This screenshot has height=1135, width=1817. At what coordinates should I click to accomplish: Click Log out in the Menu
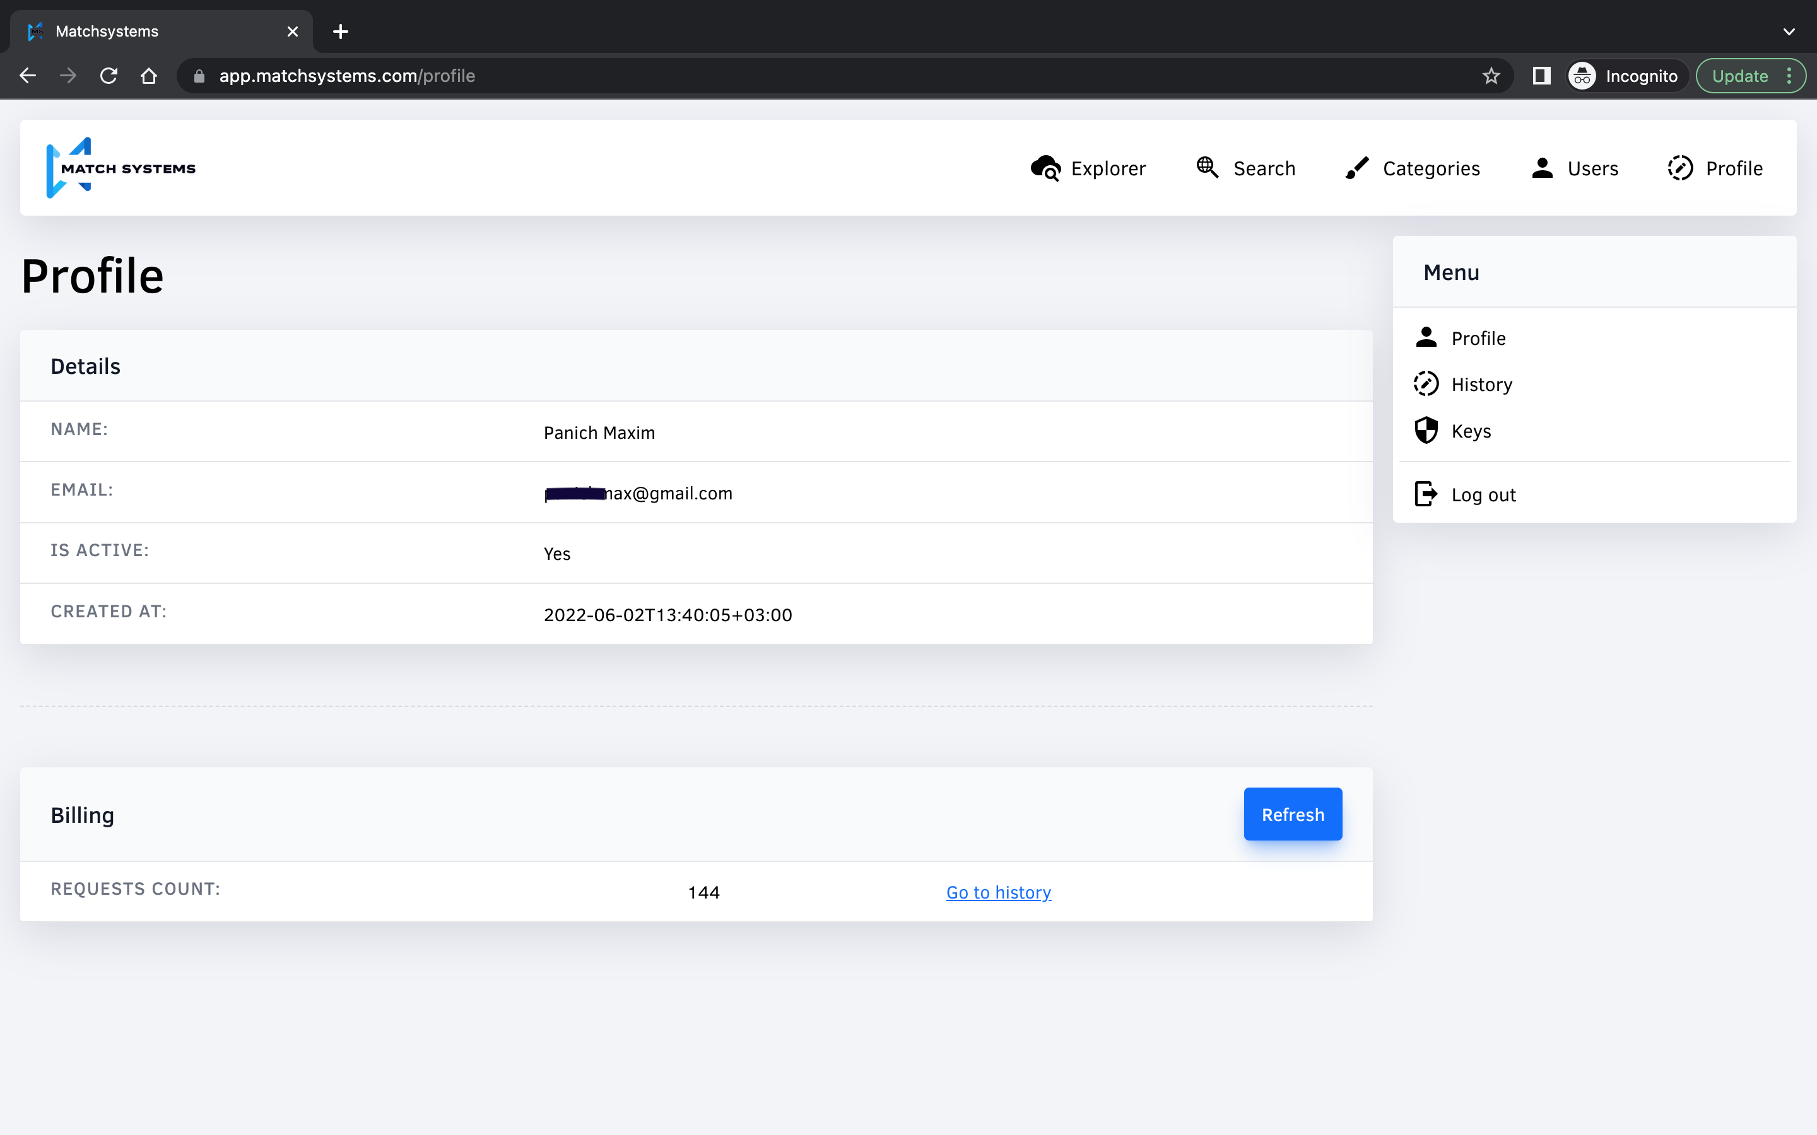[x=1483, y=495]
